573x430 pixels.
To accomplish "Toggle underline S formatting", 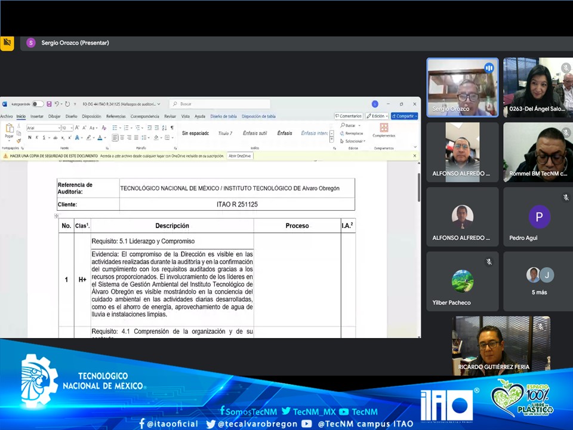I will point(44,137).
